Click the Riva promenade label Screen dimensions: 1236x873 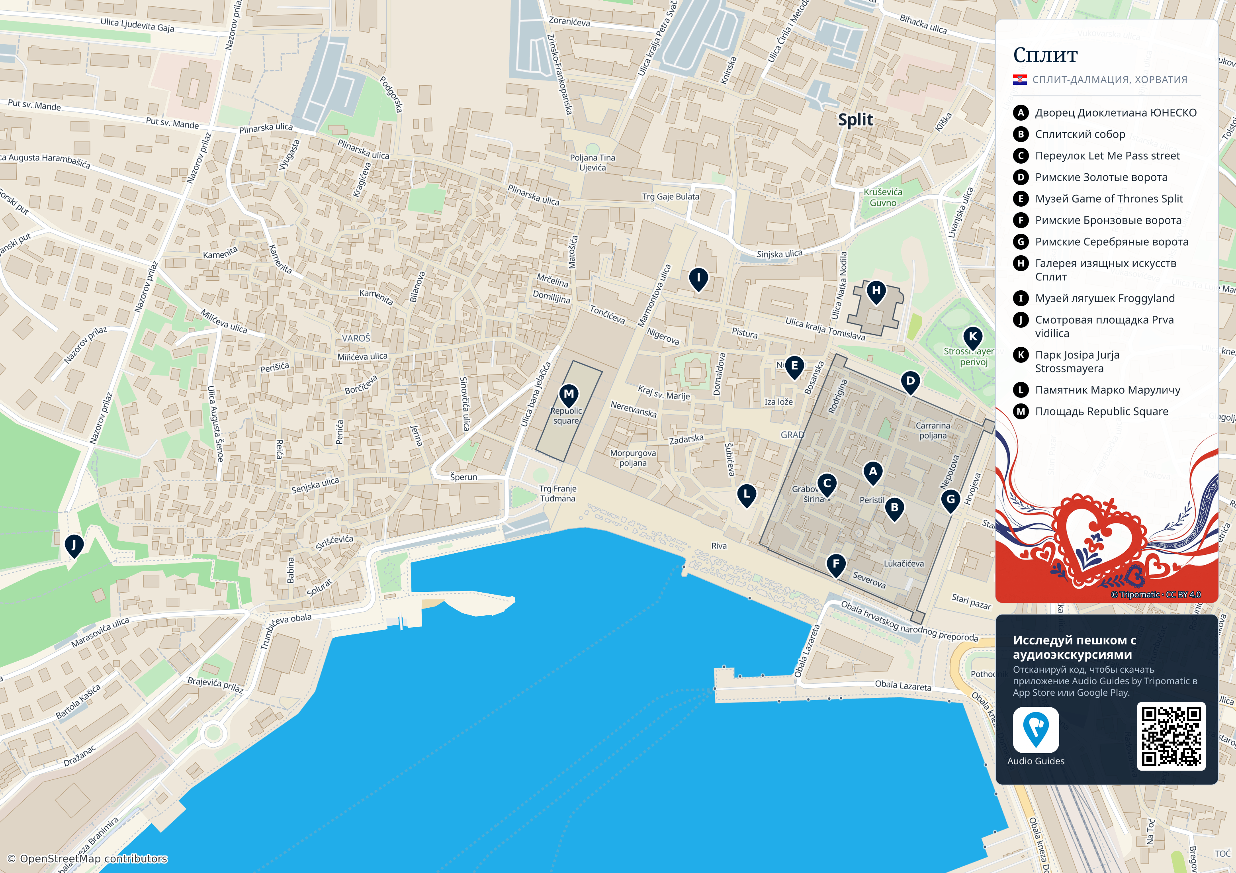719,546
